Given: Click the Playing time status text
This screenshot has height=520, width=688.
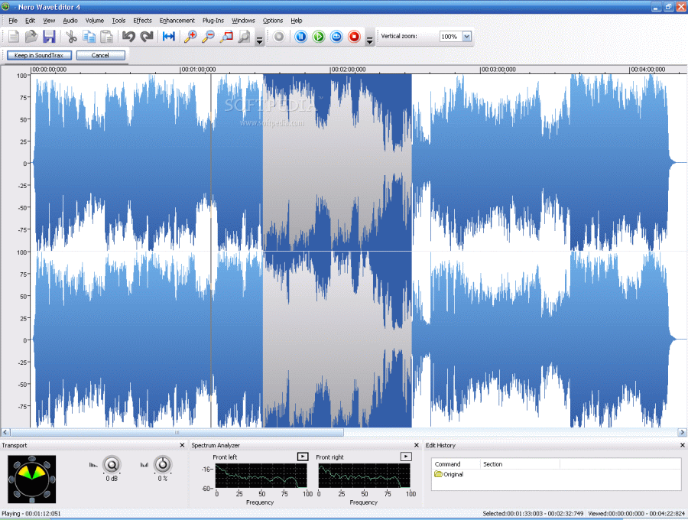Looking at the screenshot, I should click(x=31, y=513).
